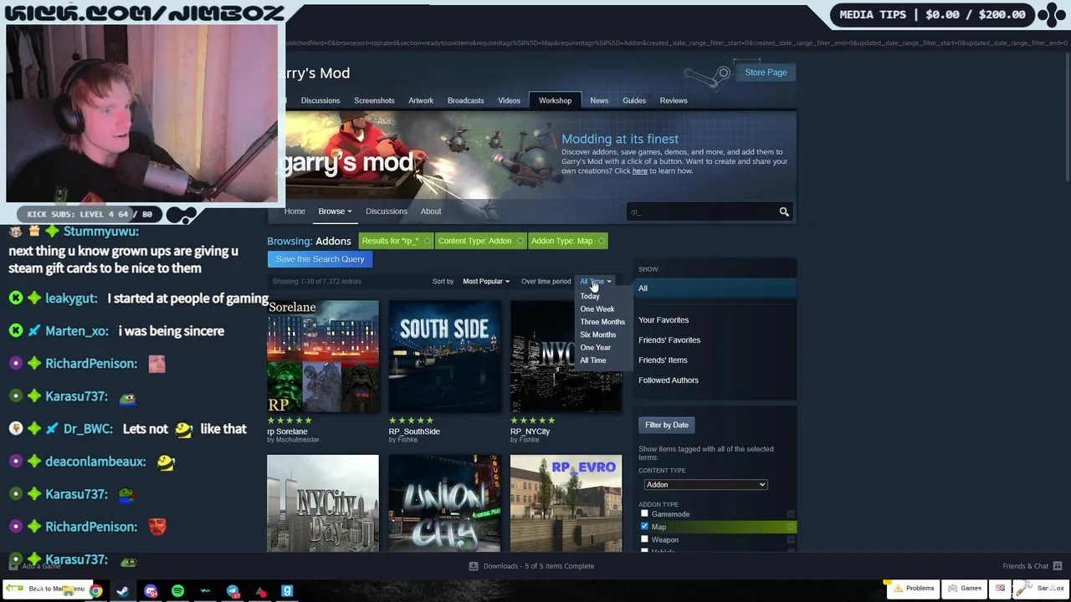The height and width of the screenshot is (602, 1071).
Task: Click the Downloads status icon
Action: click(474, 566)
